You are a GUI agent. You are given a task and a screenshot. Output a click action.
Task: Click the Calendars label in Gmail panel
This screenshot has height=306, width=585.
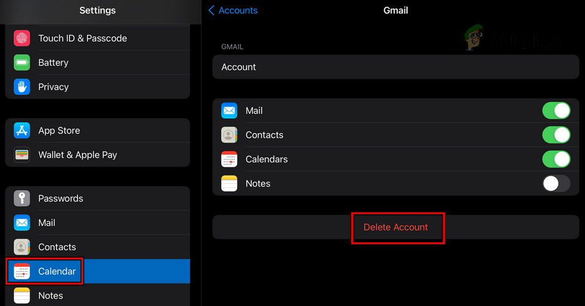[x=266, y=159]
